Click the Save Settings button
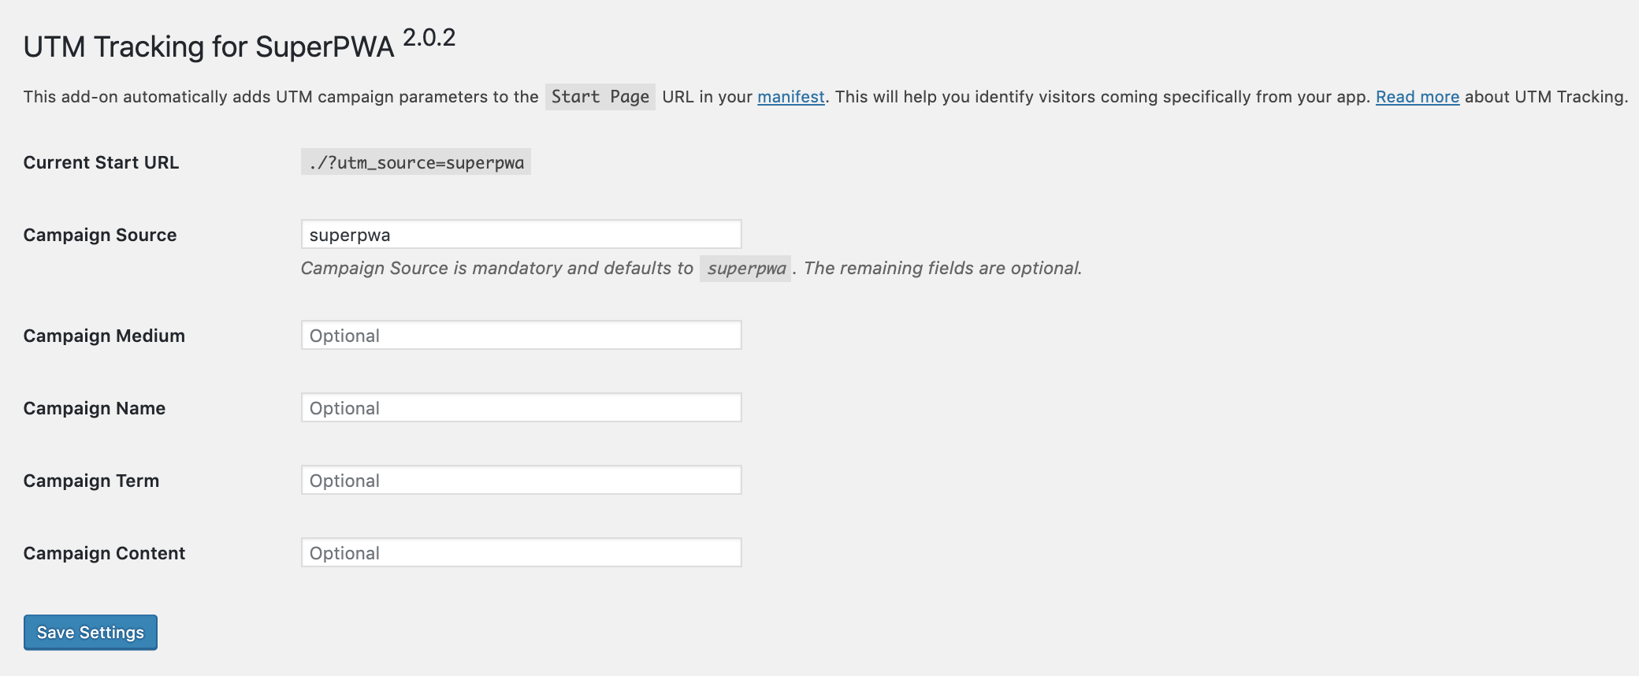The height and width of the screenshot is (676, 1639). 91,633
